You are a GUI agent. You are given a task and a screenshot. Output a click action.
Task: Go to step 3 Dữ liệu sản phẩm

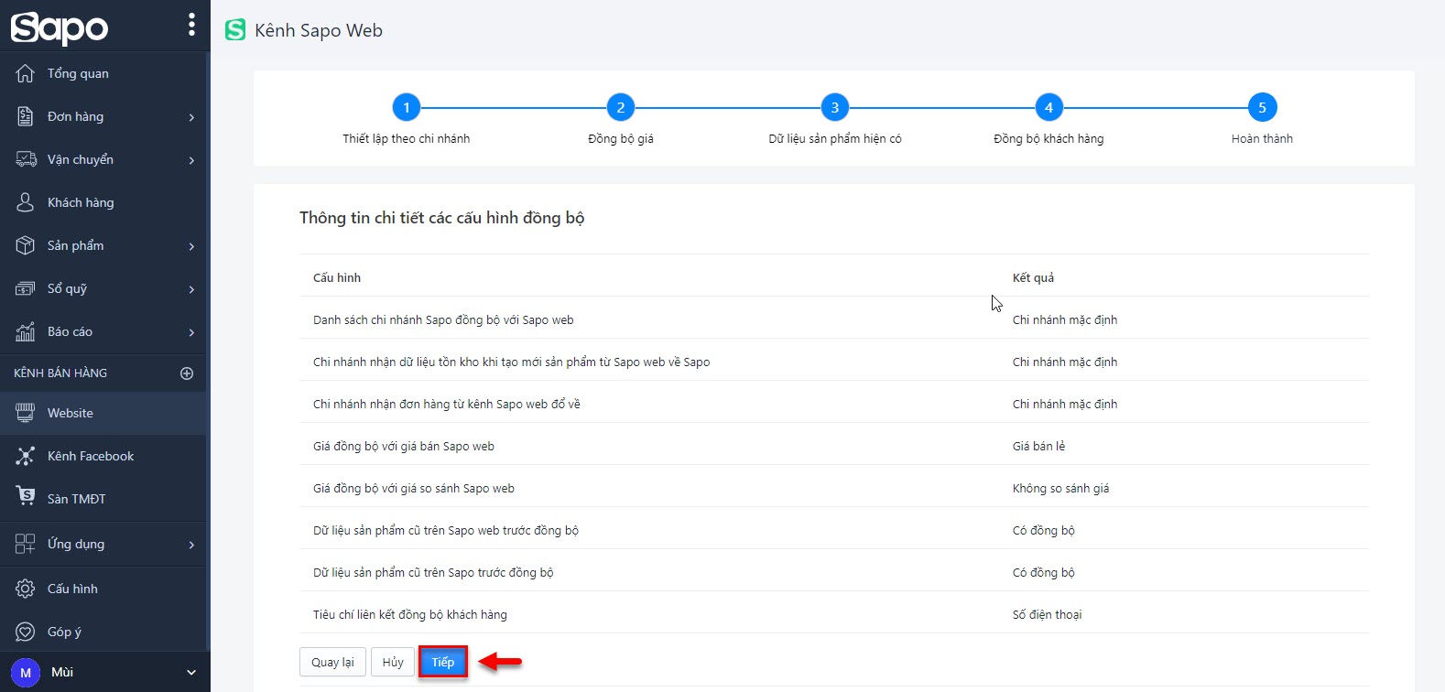pos(835,108)
